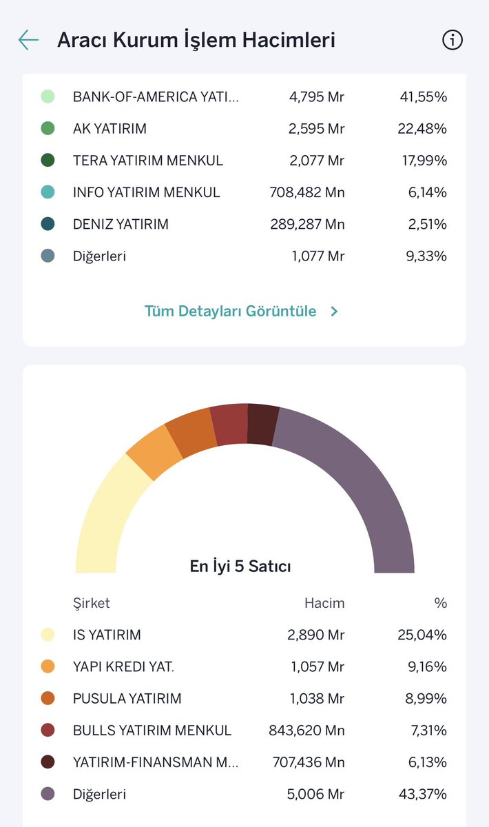Tap the 9,33% percentage value

[x=427, y=256]
